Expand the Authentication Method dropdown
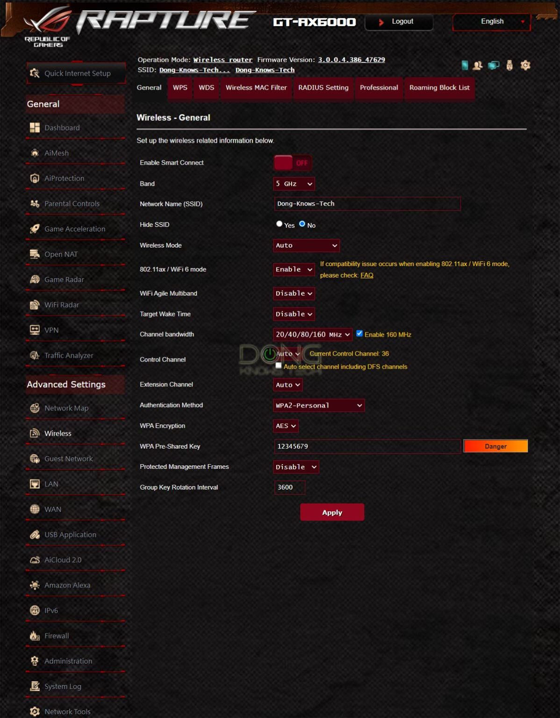The height and width of the screenshot is (718, 560). pyautogui.click(x=319, y=405)
